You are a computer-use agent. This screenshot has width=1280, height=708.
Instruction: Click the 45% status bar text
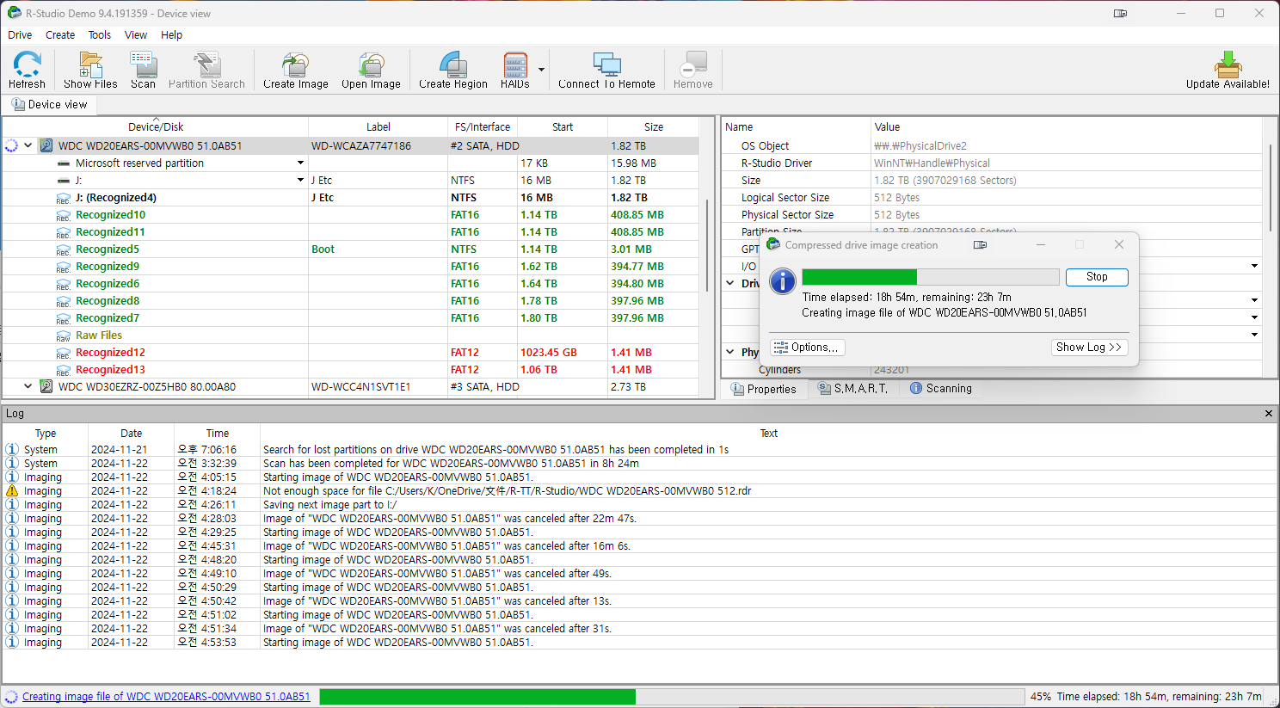coord(1041,697)
